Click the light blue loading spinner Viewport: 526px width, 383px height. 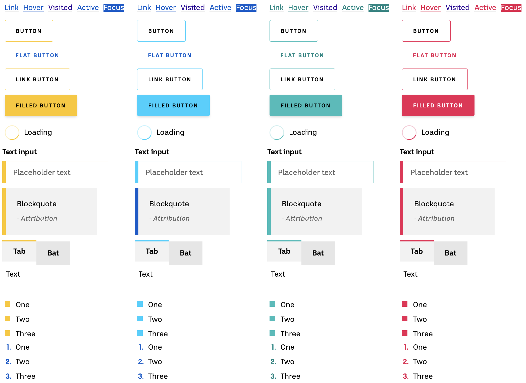144,133
